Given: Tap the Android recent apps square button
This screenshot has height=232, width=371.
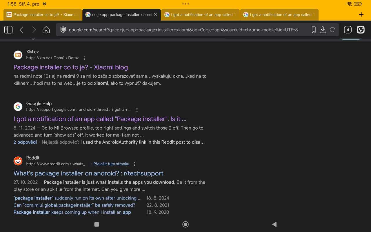Looking at the screenshot, I should [97, 224].
